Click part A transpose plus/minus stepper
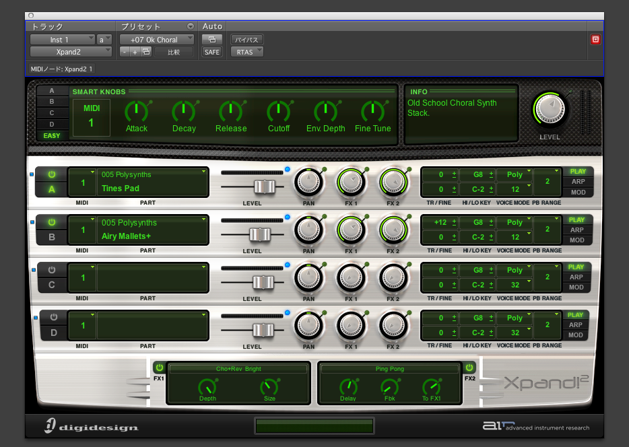The height and width of the screenshot is (447, 629). [x=454, y=174]
